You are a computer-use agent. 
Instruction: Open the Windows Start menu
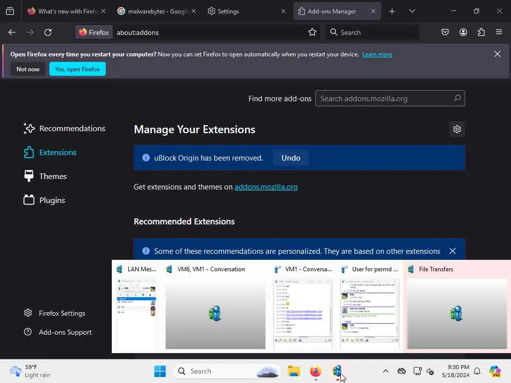tap(160, 371)
